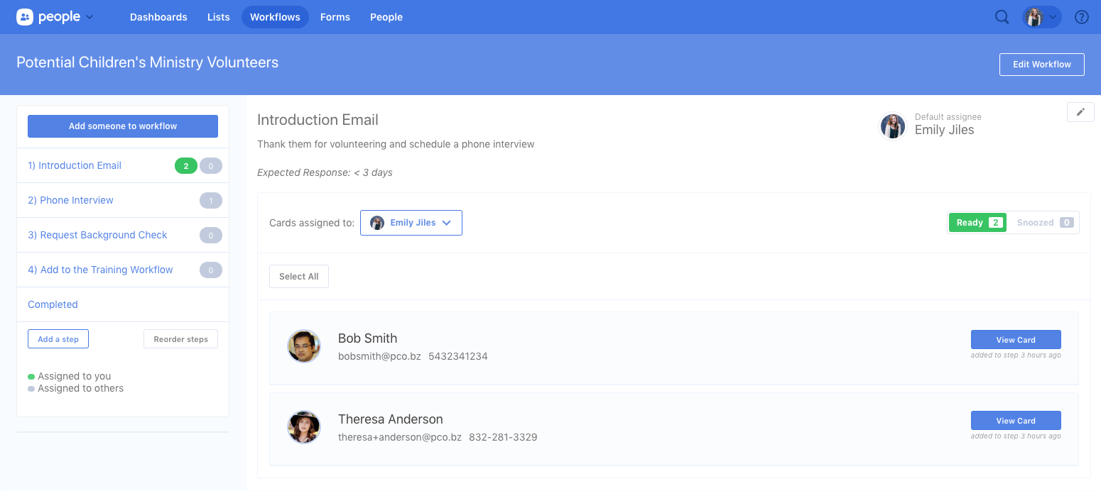
Task: Click Theresa Anderson's profile photo
Action: click(x=304, y=427)
